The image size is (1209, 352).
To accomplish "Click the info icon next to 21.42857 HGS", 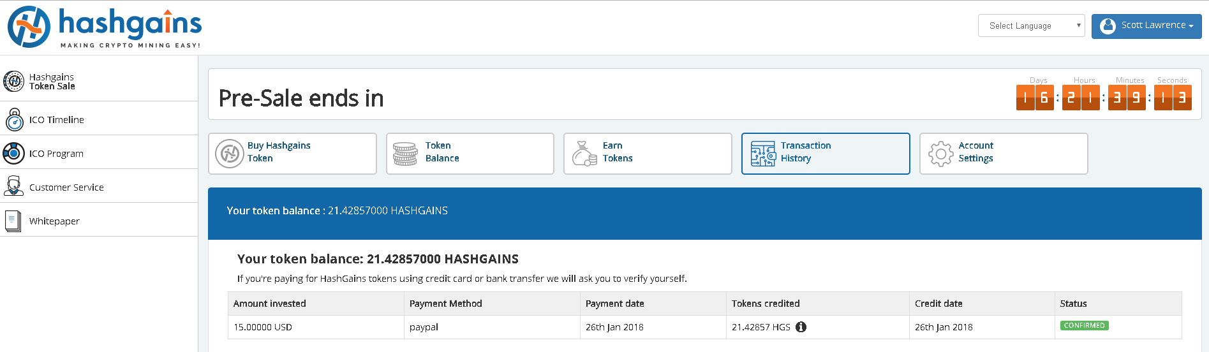I will (x=801, y=327).
